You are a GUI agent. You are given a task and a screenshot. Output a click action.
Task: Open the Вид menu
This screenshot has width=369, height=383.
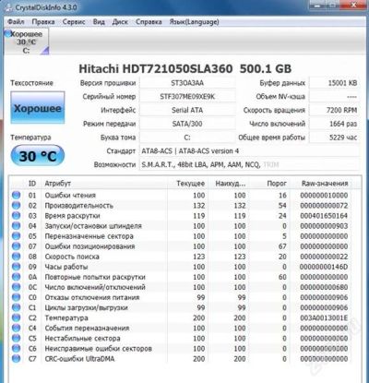click(99, 22)
